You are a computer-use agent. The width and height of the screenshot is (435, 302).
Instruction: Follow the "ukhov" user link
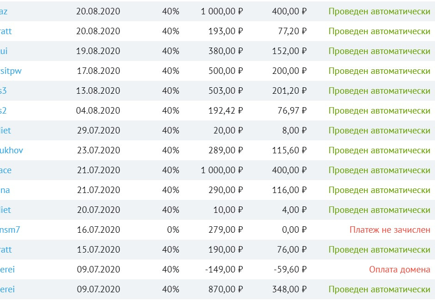12,151
